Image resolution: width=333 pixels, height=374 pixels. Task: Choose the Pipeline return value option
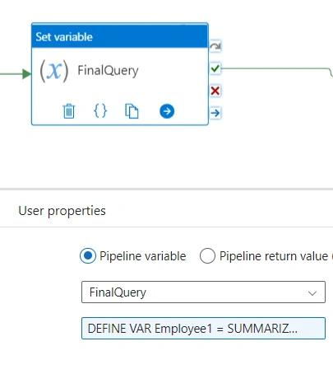207,256
